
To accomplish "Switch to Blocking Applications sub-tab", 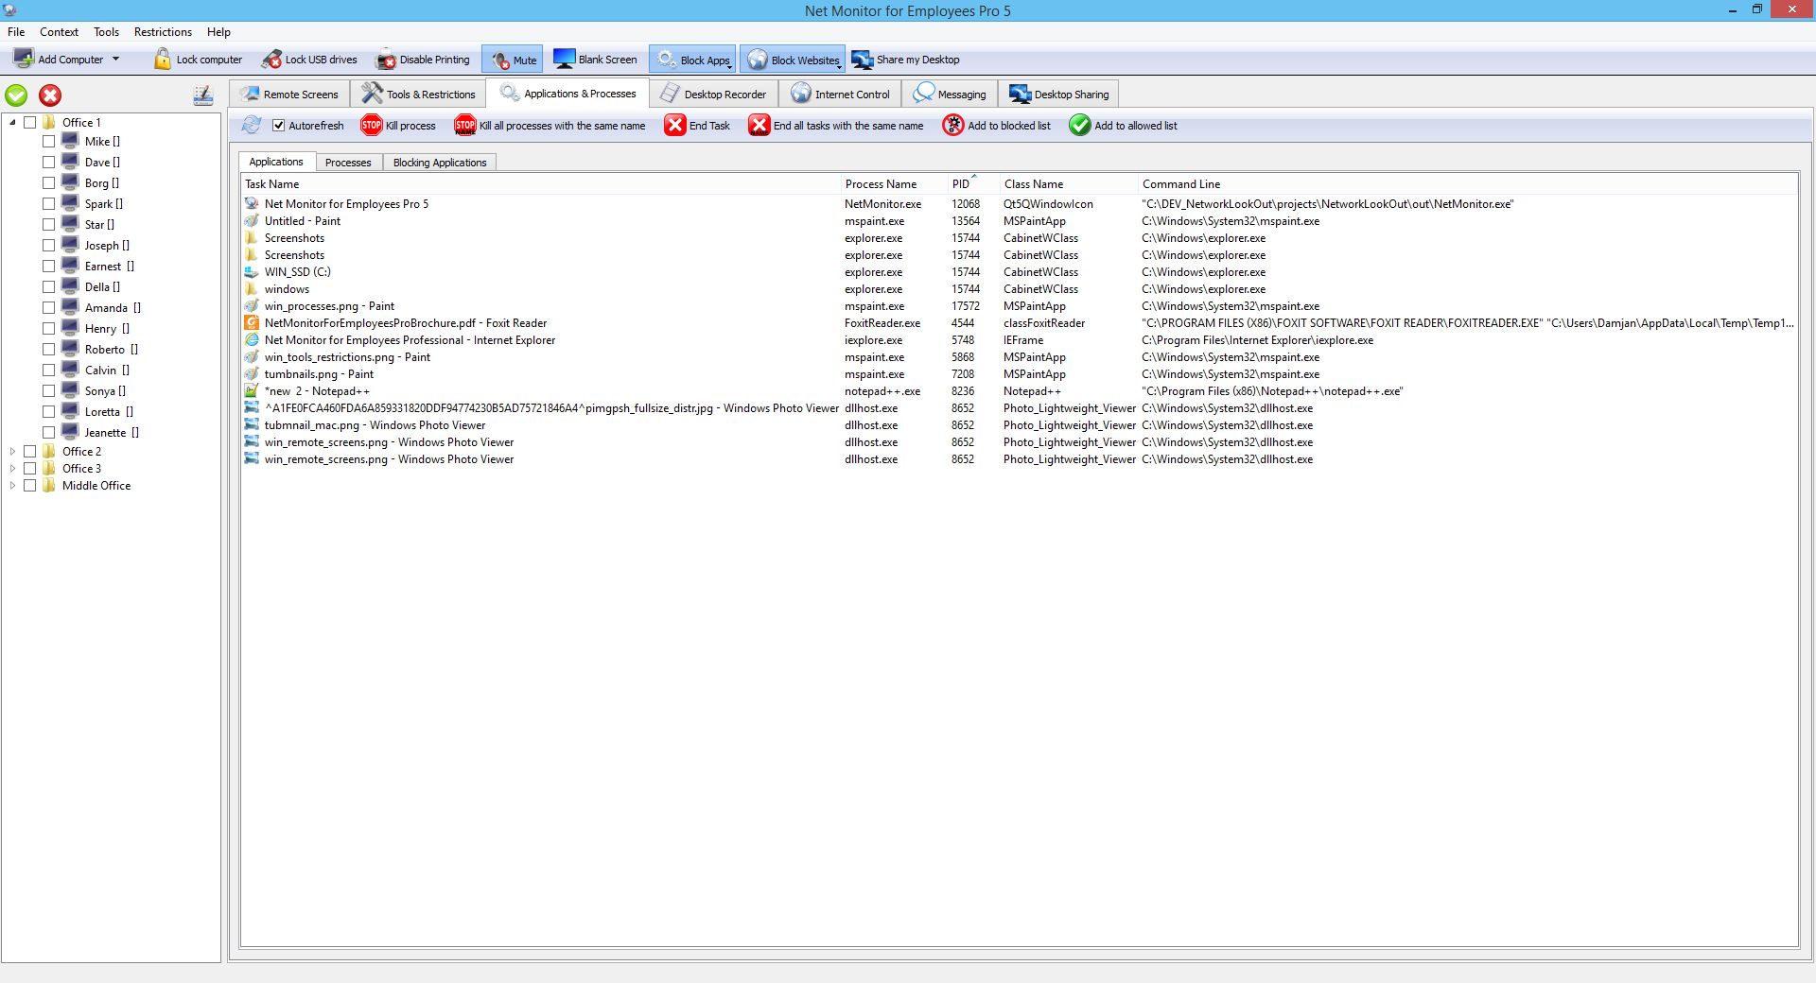I will [440, 163].
